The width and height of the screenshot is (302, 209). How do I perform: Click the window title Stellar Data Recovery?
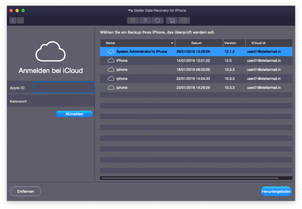coord(160,10)
